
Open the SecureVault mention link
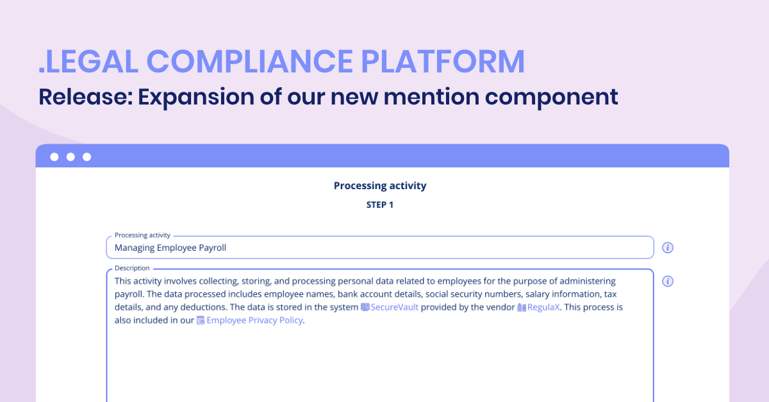(395, 307)
